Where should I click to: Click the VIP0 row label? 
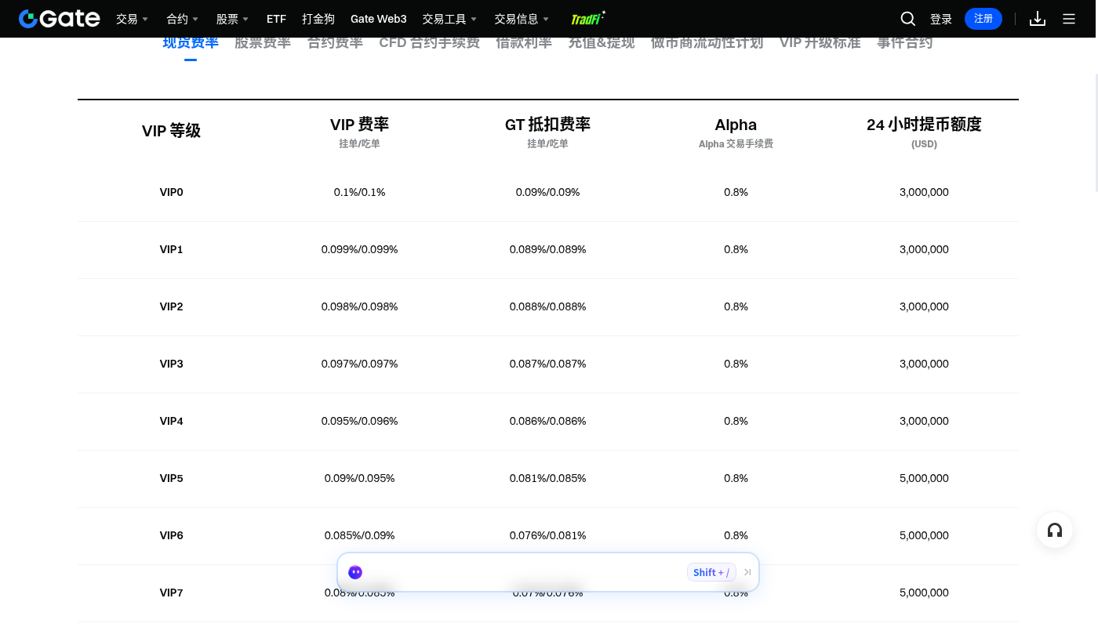click(x=171, y=192)
